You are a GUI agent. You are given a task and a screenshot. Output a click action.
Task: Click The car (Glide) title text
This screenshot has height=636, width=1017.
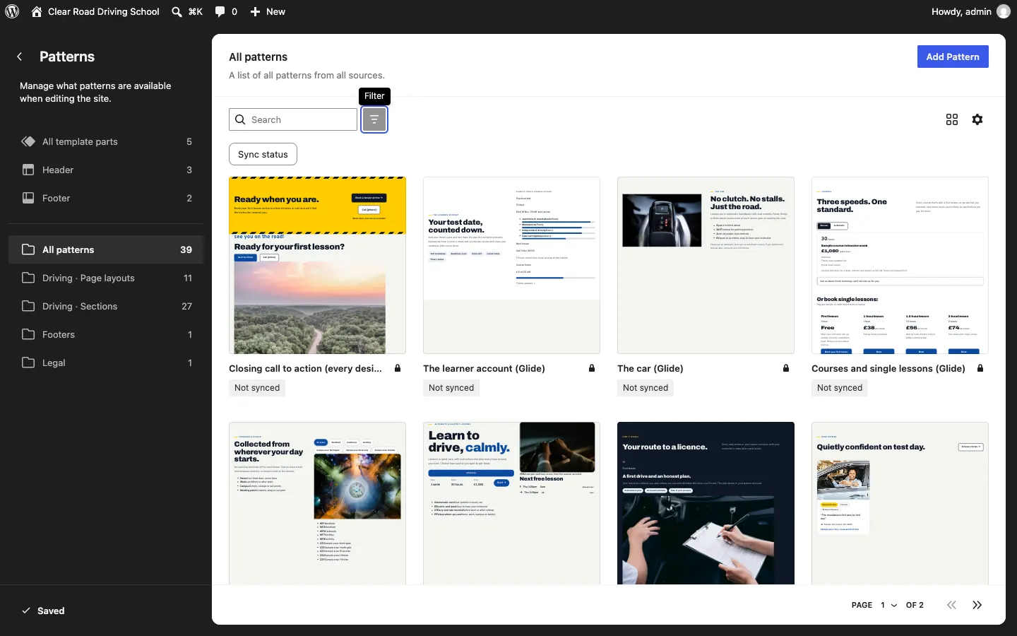650,368
